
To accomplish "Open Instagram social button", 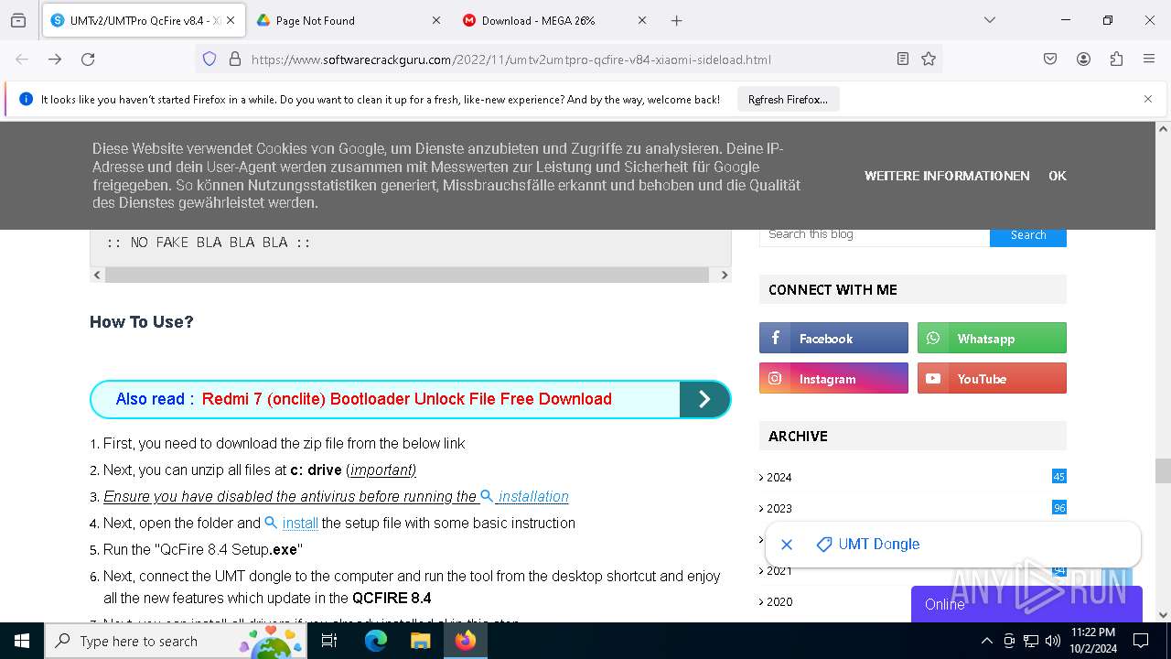I will point(833,378).
